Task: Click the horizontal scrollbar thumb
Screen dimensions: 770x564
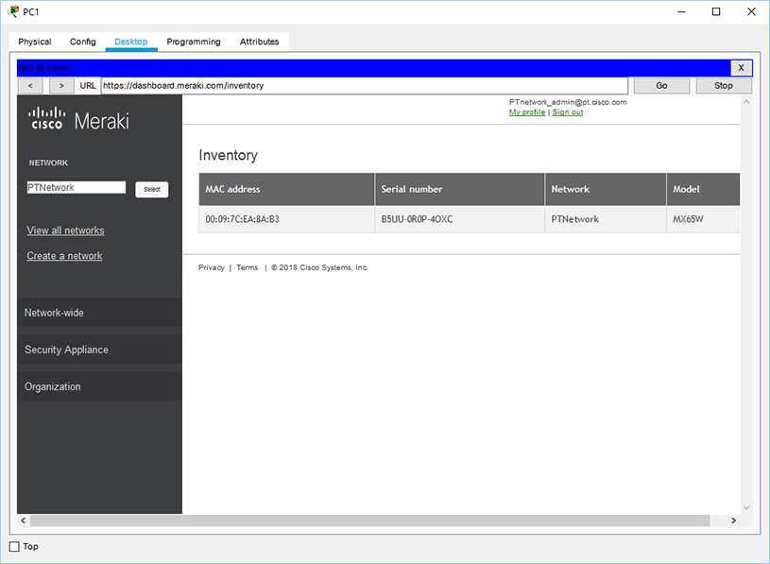Action: point(369,521)
